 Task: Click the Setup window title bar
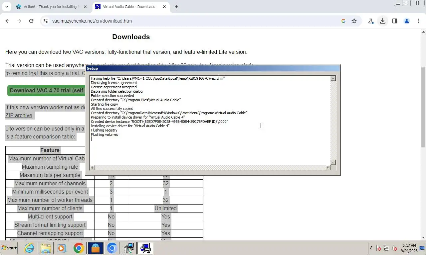(213, 68)
